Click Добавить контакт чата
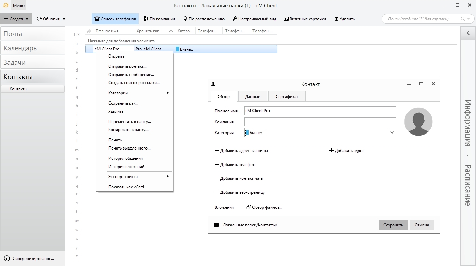This screenshot has width=476, height=266. point(239,178)
